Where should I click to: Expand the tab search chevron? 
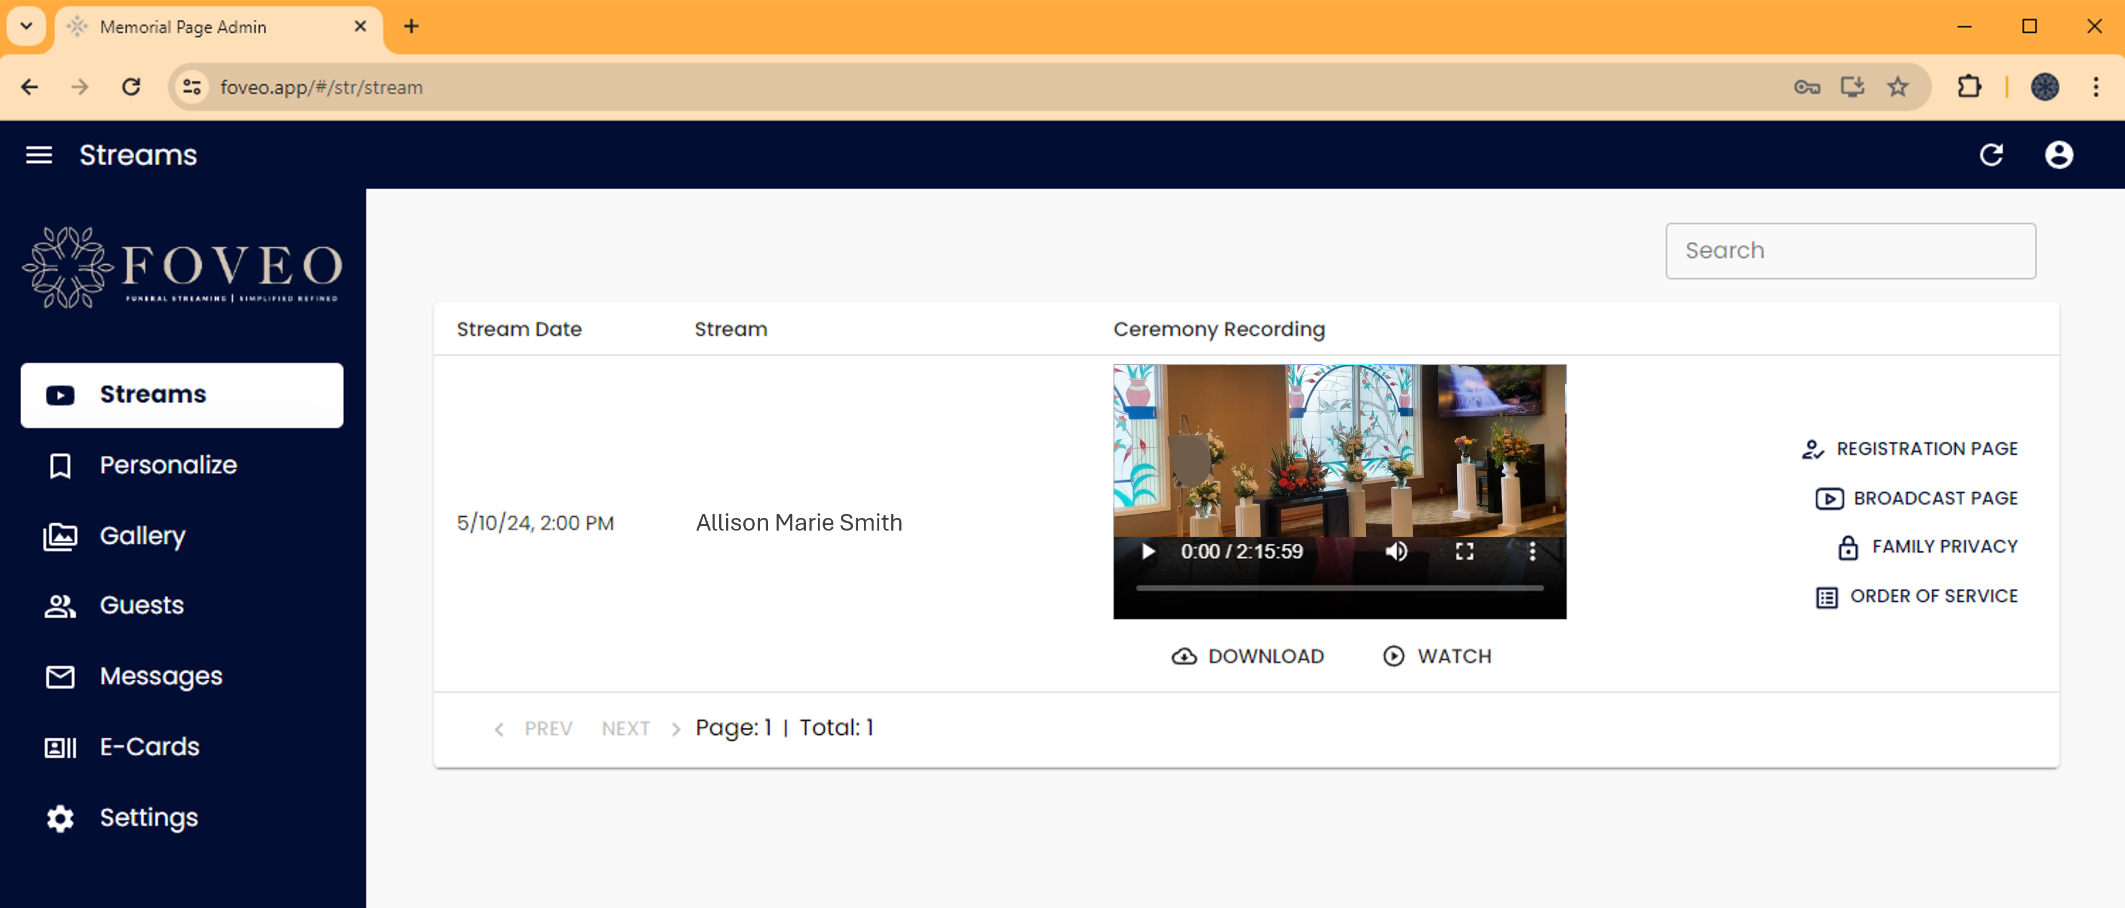[26, 26]
